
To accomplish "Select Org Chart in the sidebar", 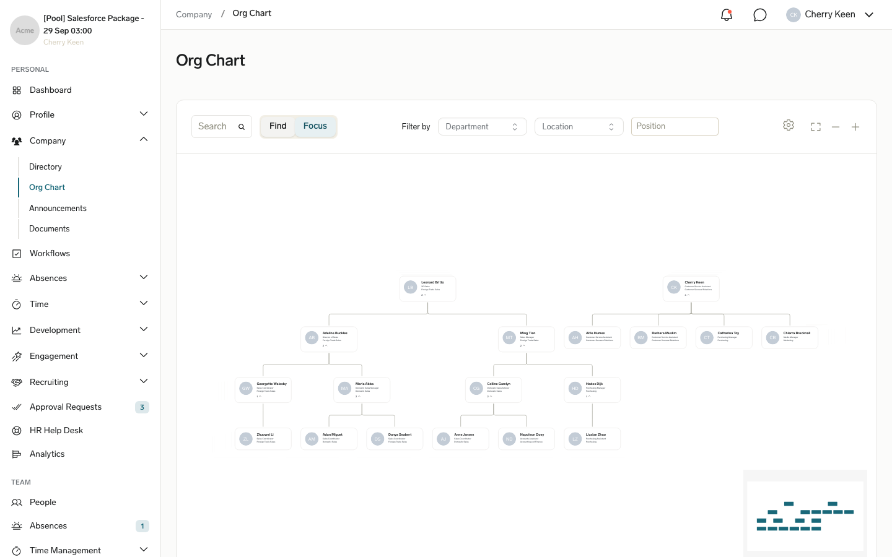I will pos(47,188).
